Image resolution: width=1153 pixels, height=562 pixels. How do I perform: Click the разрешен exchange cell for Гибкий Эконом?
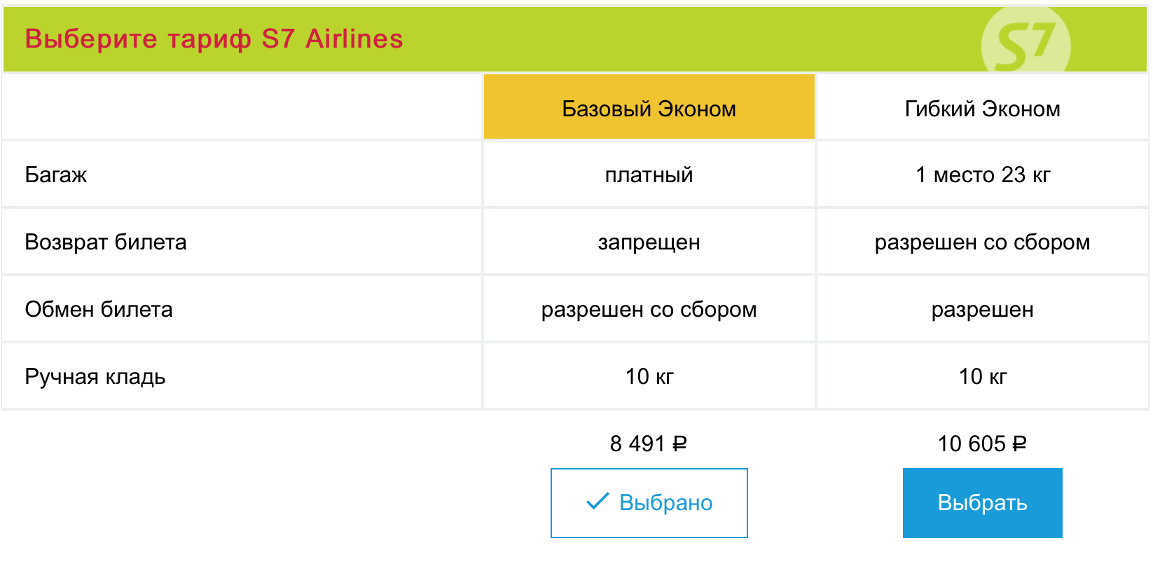(982, 309)
